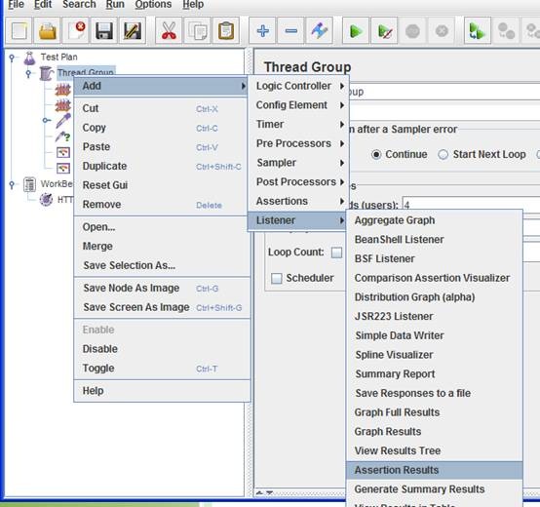Open the Sampler submenu

[x=298, y=163]
